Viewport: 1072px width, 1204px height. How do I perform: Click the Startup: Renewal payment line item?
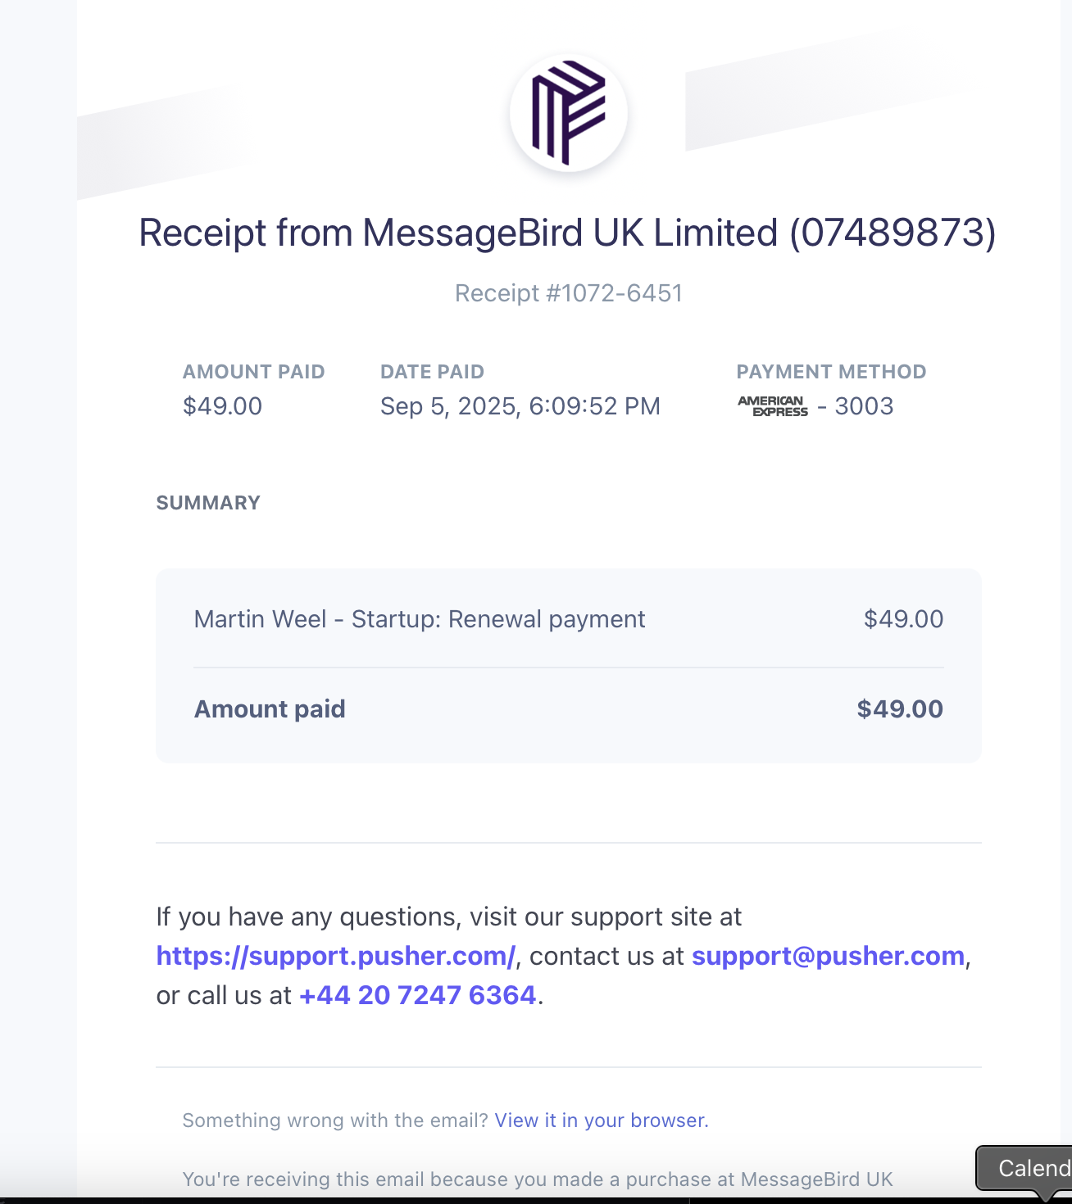[420, 619]
